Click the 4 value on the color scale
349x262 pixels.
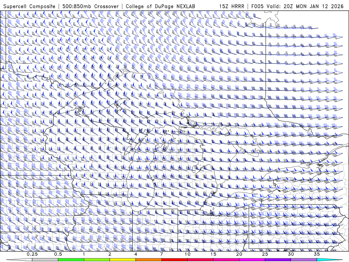136,254
